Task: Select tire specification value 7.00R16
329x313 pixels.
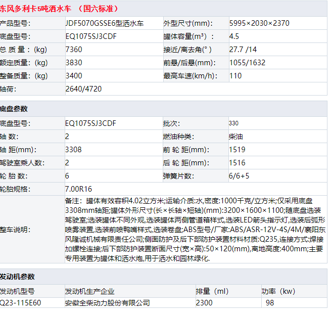Action: [78, 189]
